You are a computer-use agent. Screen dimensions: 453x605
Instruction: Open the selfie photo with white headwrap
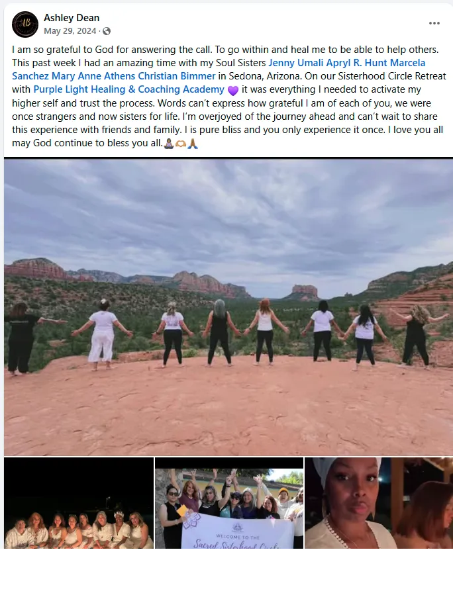378,503
